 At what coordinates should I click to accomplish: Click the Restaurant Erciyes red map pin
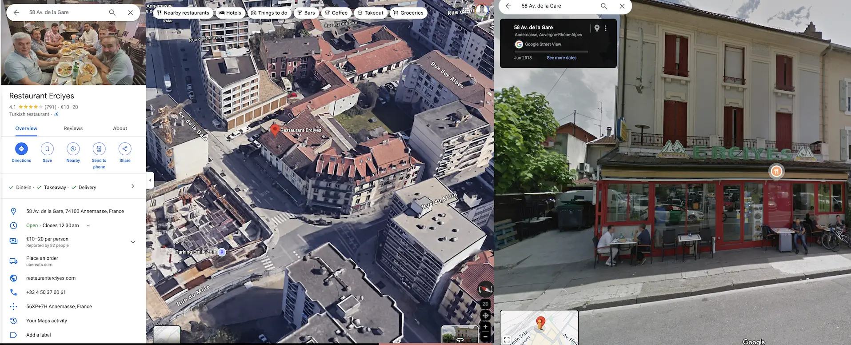[x=275, y=130]
